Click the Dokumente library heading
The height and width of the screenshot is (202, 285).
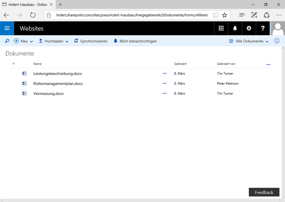pyautogui.click(x=20, y=54)
